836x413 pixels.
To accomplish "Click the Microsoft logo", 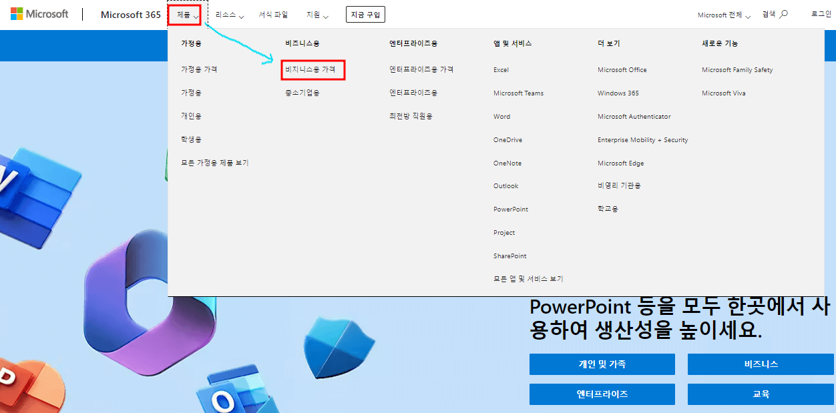I will pyautogui.click(x=39, y=14).
